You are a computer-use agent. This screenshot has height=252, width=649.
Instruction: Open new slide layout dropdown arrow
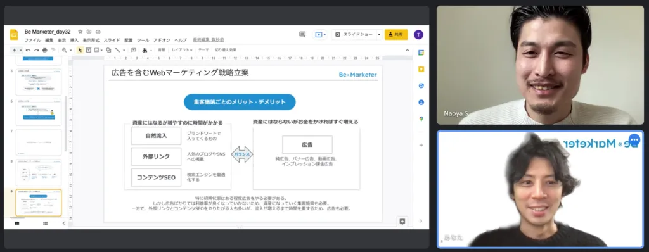point(20,50)
